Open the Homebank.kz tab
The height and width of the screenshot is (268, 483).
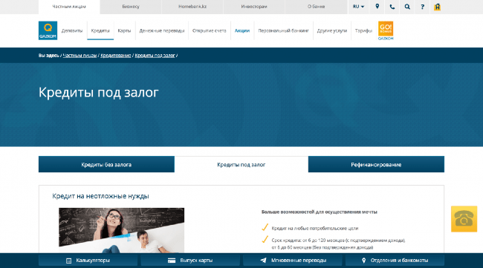[192, 7]
